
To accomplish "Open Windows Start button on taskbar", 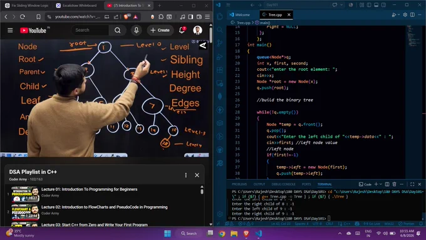I will pos(168,234).
